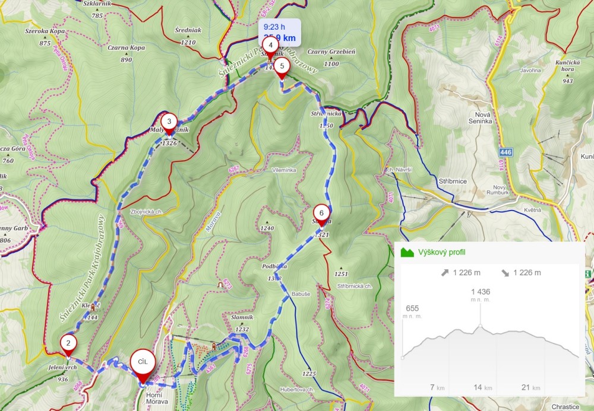Viewport: 594px width, 411px height.
Task: Click the 655 m start point on profile
Action: 402,357
